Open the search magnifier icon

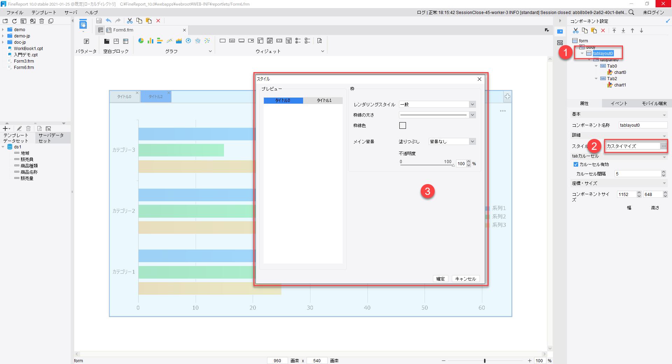click(631, 12)
